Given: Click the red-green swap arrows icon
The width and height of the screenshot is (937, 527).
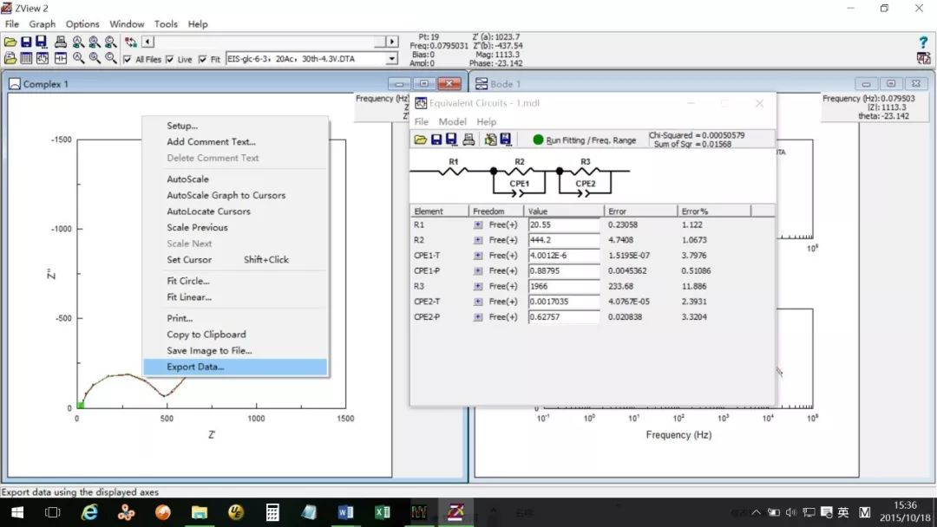Looking at the screenshot, I should pos(131,42).
